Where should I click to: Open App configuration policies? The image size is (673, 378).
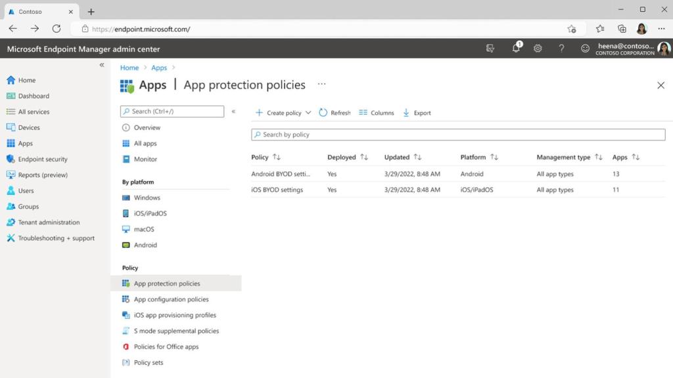[x=166, y=299]
